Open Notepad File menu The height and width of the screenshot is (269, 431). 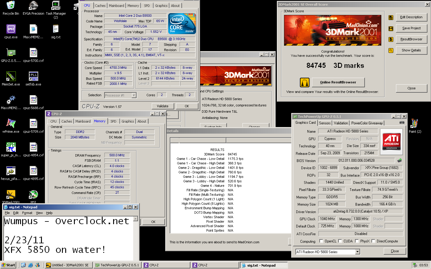tap(7, 213)
